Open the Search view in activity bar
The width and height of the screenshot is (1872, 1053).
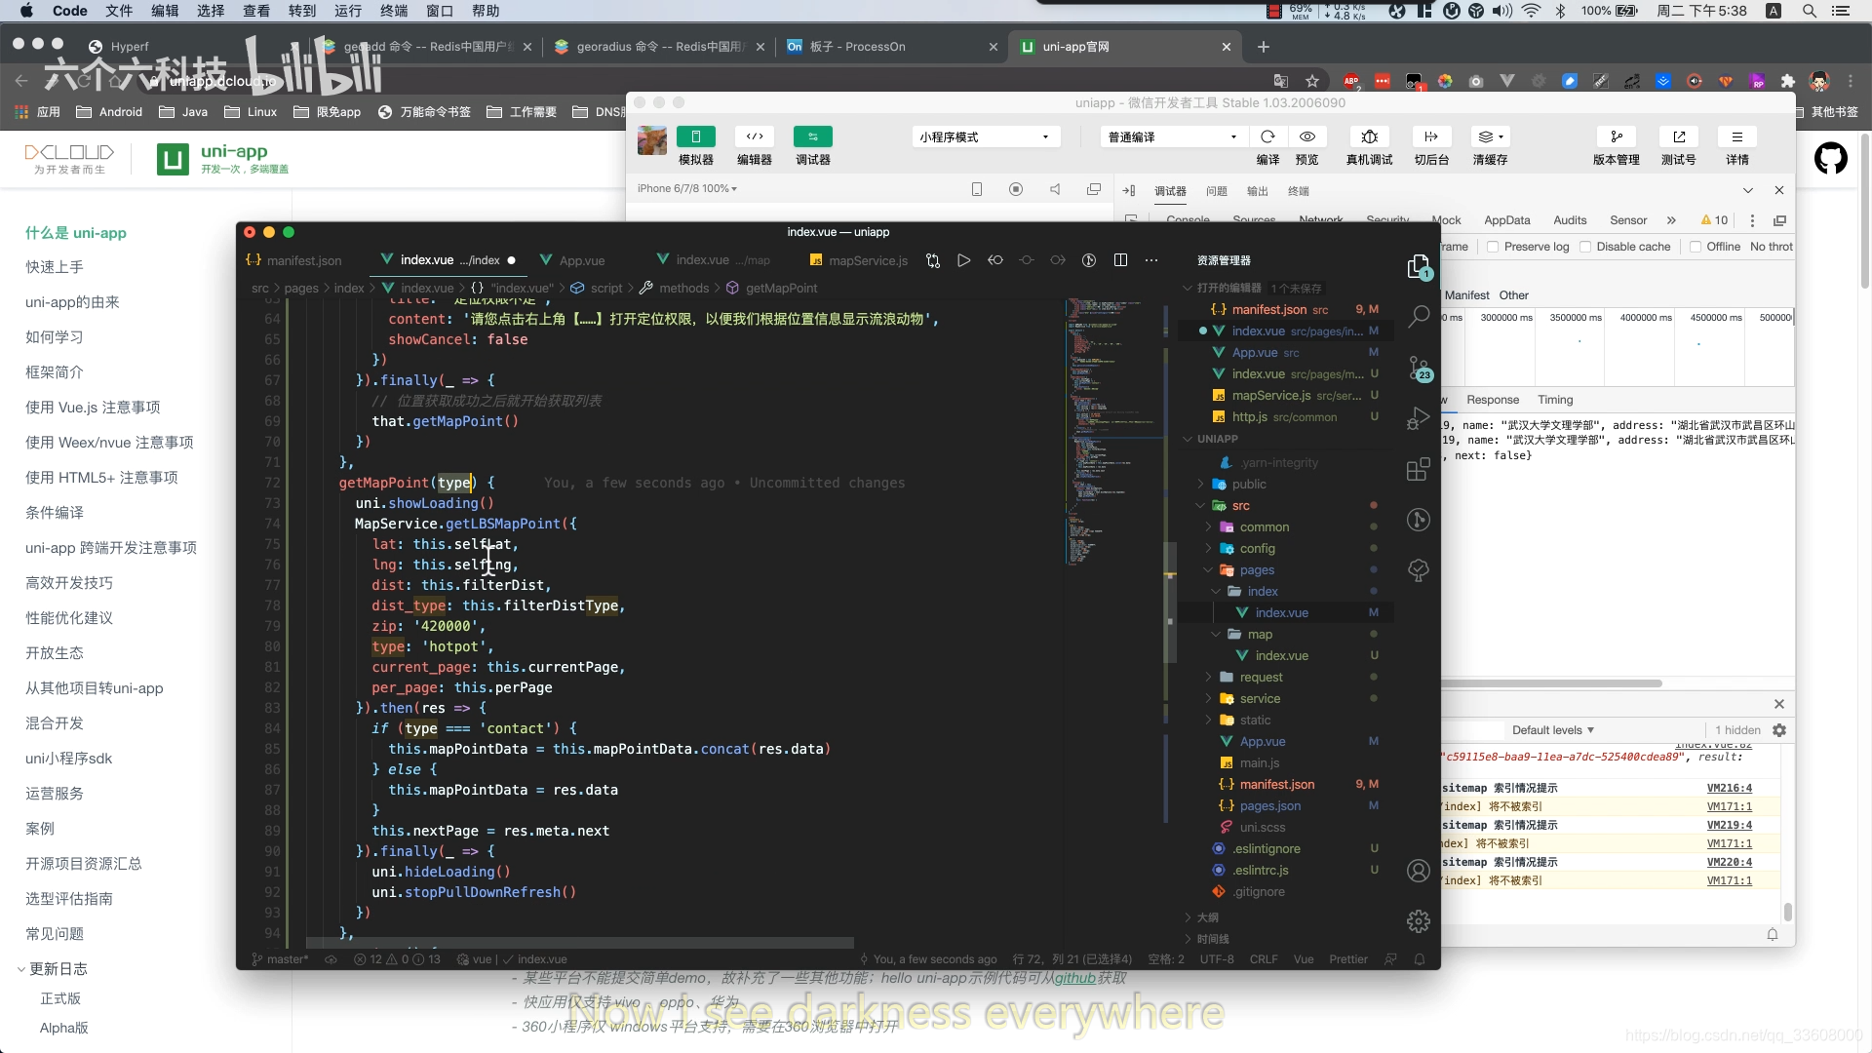tap(1419, 316)
